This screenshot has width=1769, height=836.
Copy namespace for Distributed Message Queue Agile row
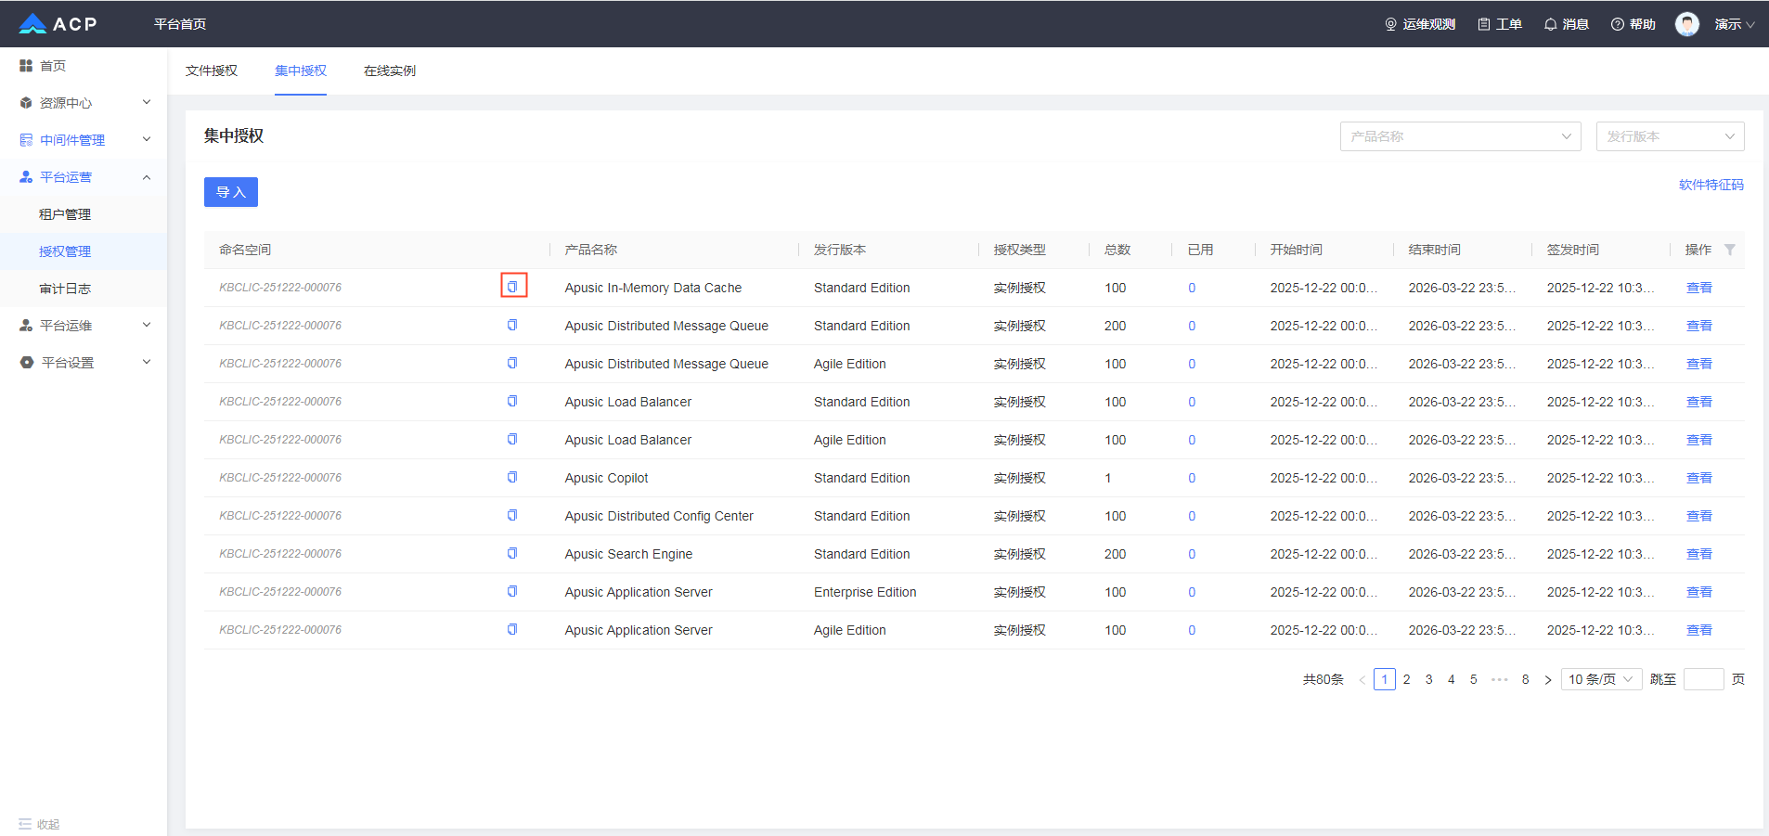coord(512,363)
